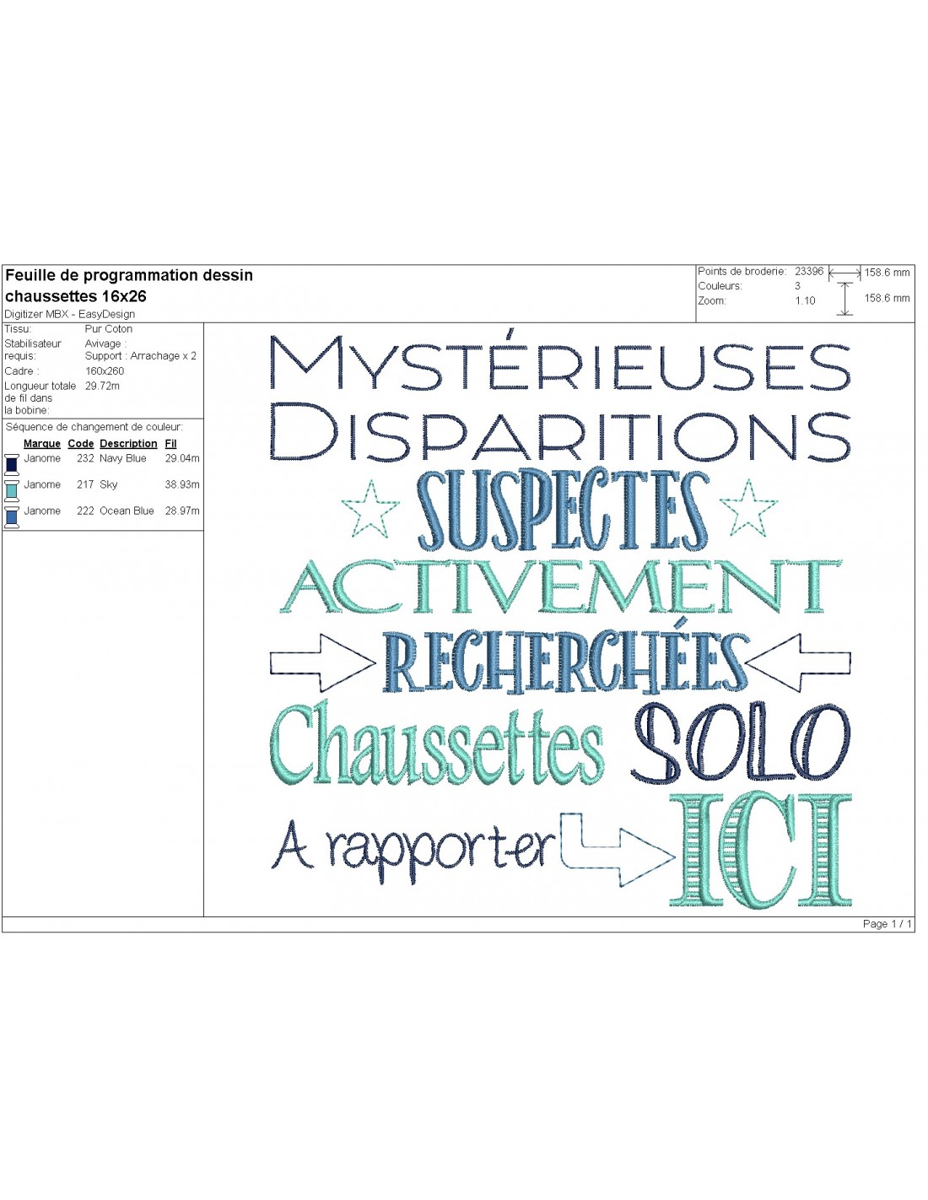This screenshot has height=1200, width=928.
Task: Click the Mystérieuses heading in the design
Action: (559, 364)
